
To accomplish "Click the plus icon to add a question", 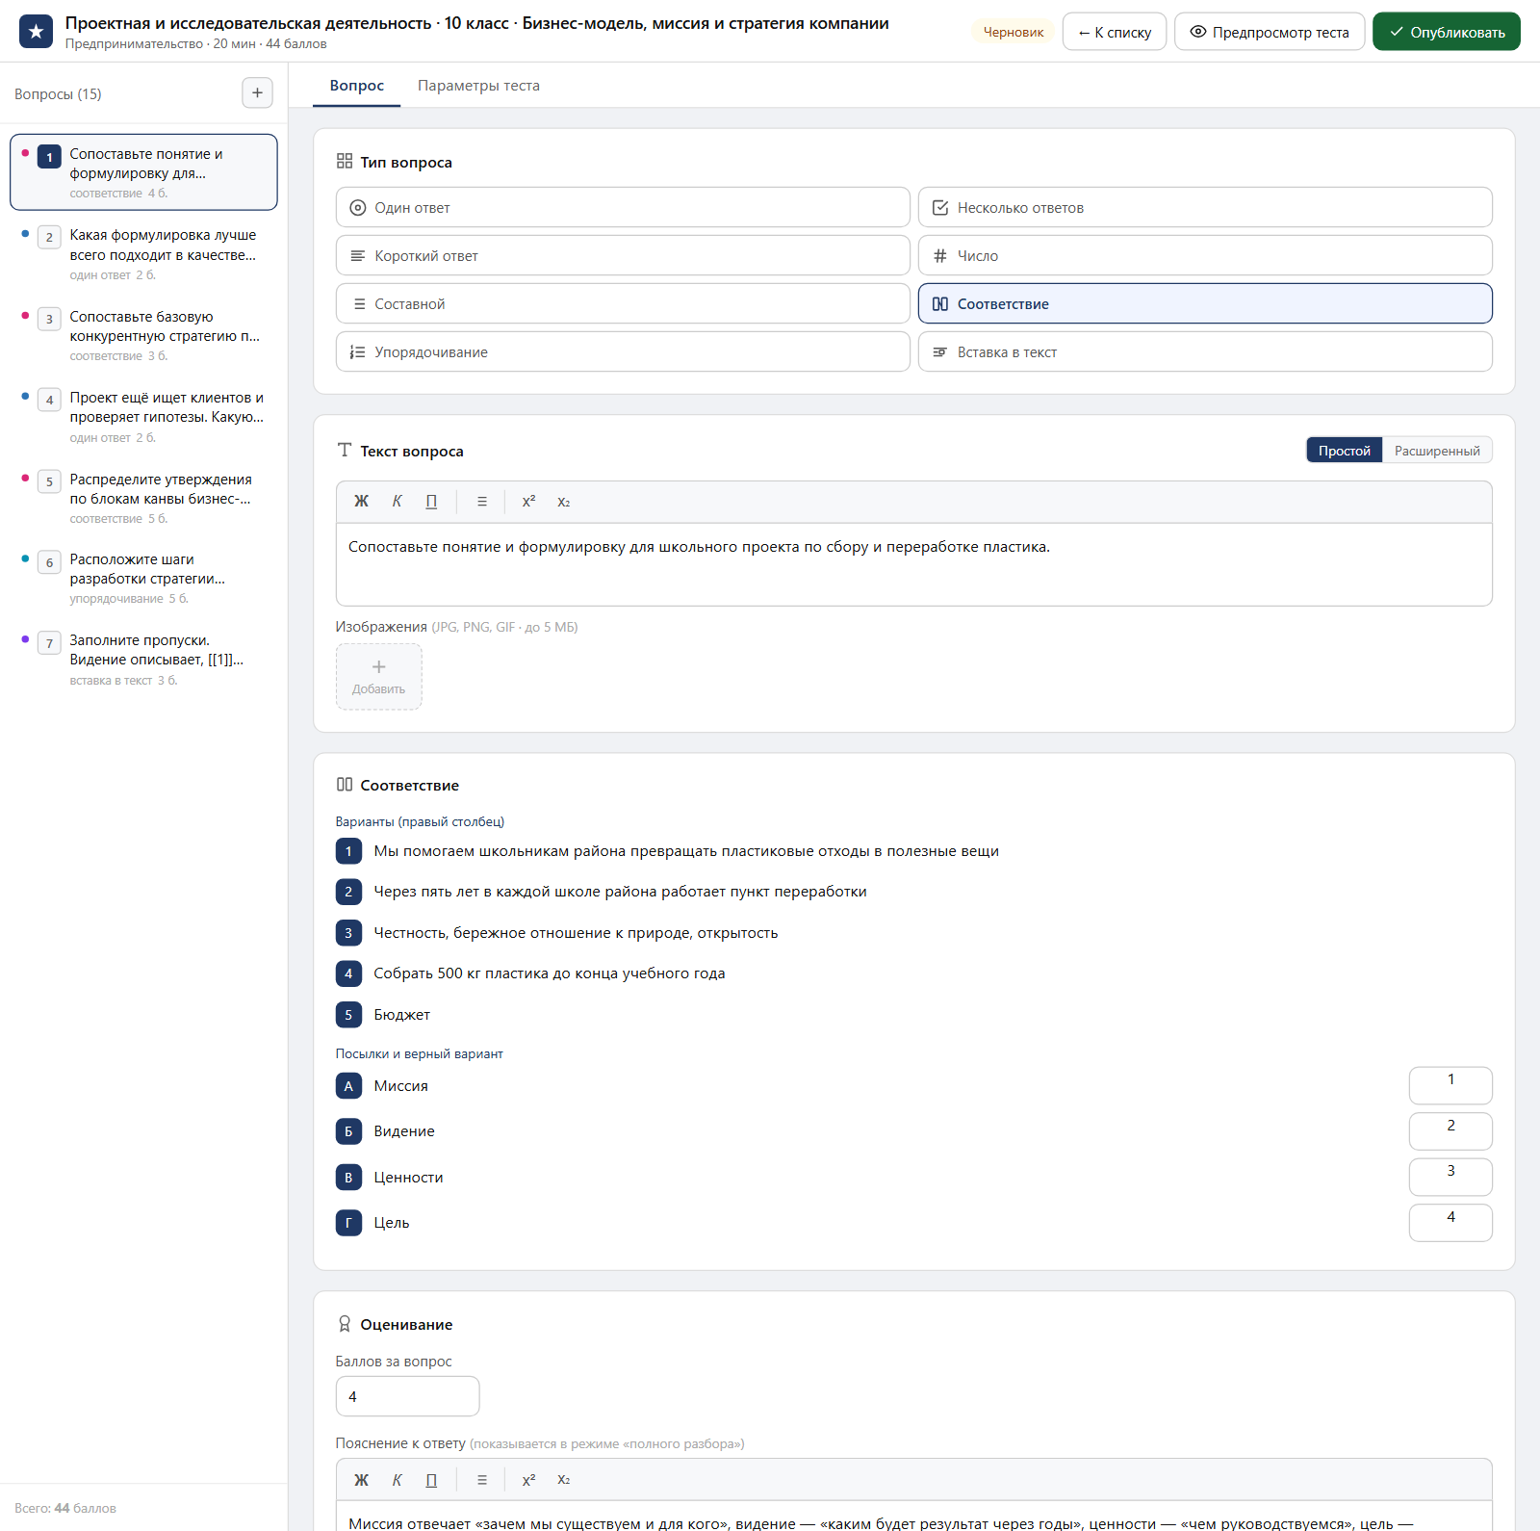I will coord(257,93).
